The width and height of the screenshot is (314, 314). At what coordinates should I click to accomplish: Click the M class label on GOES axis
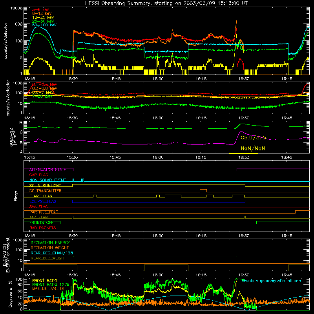(x=21, y=122)
